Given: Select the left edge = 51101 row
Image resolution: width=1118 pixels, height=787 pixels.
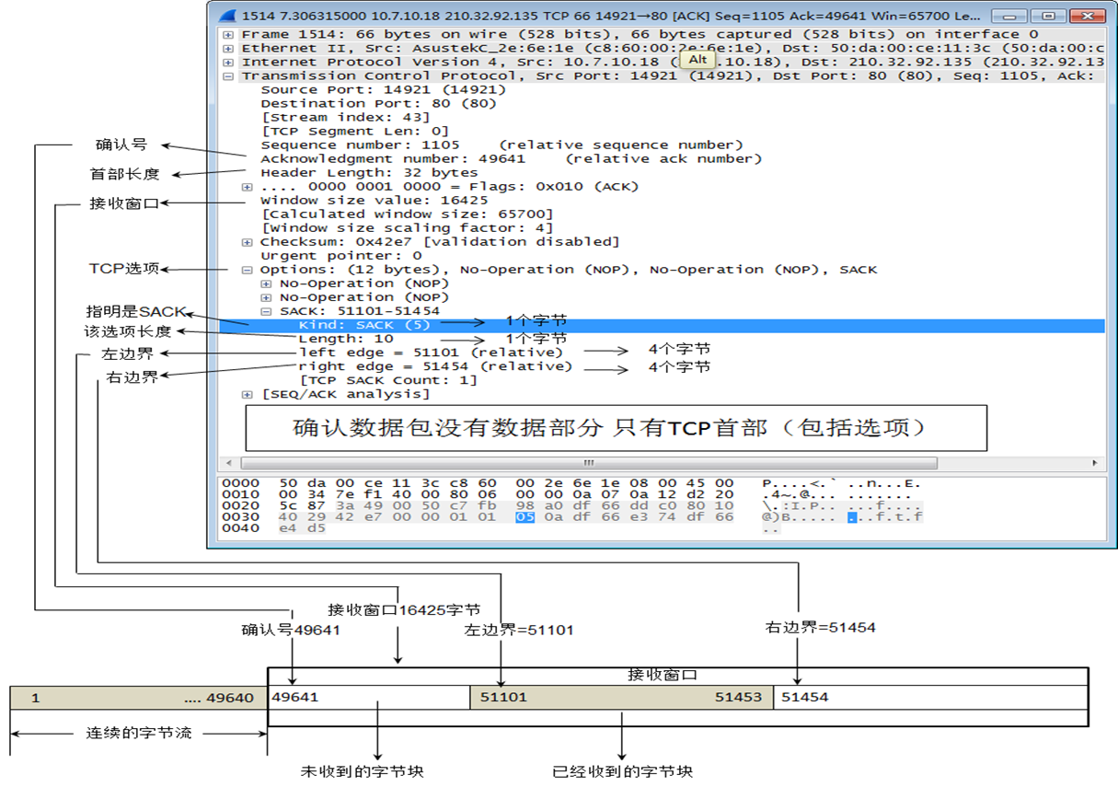Looking at the screenshot, I should click(x=431, y=353).
